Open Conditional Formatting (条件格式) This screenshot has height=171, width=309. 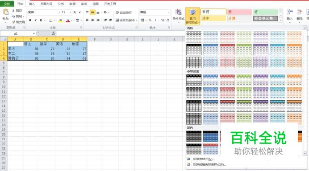179,16
